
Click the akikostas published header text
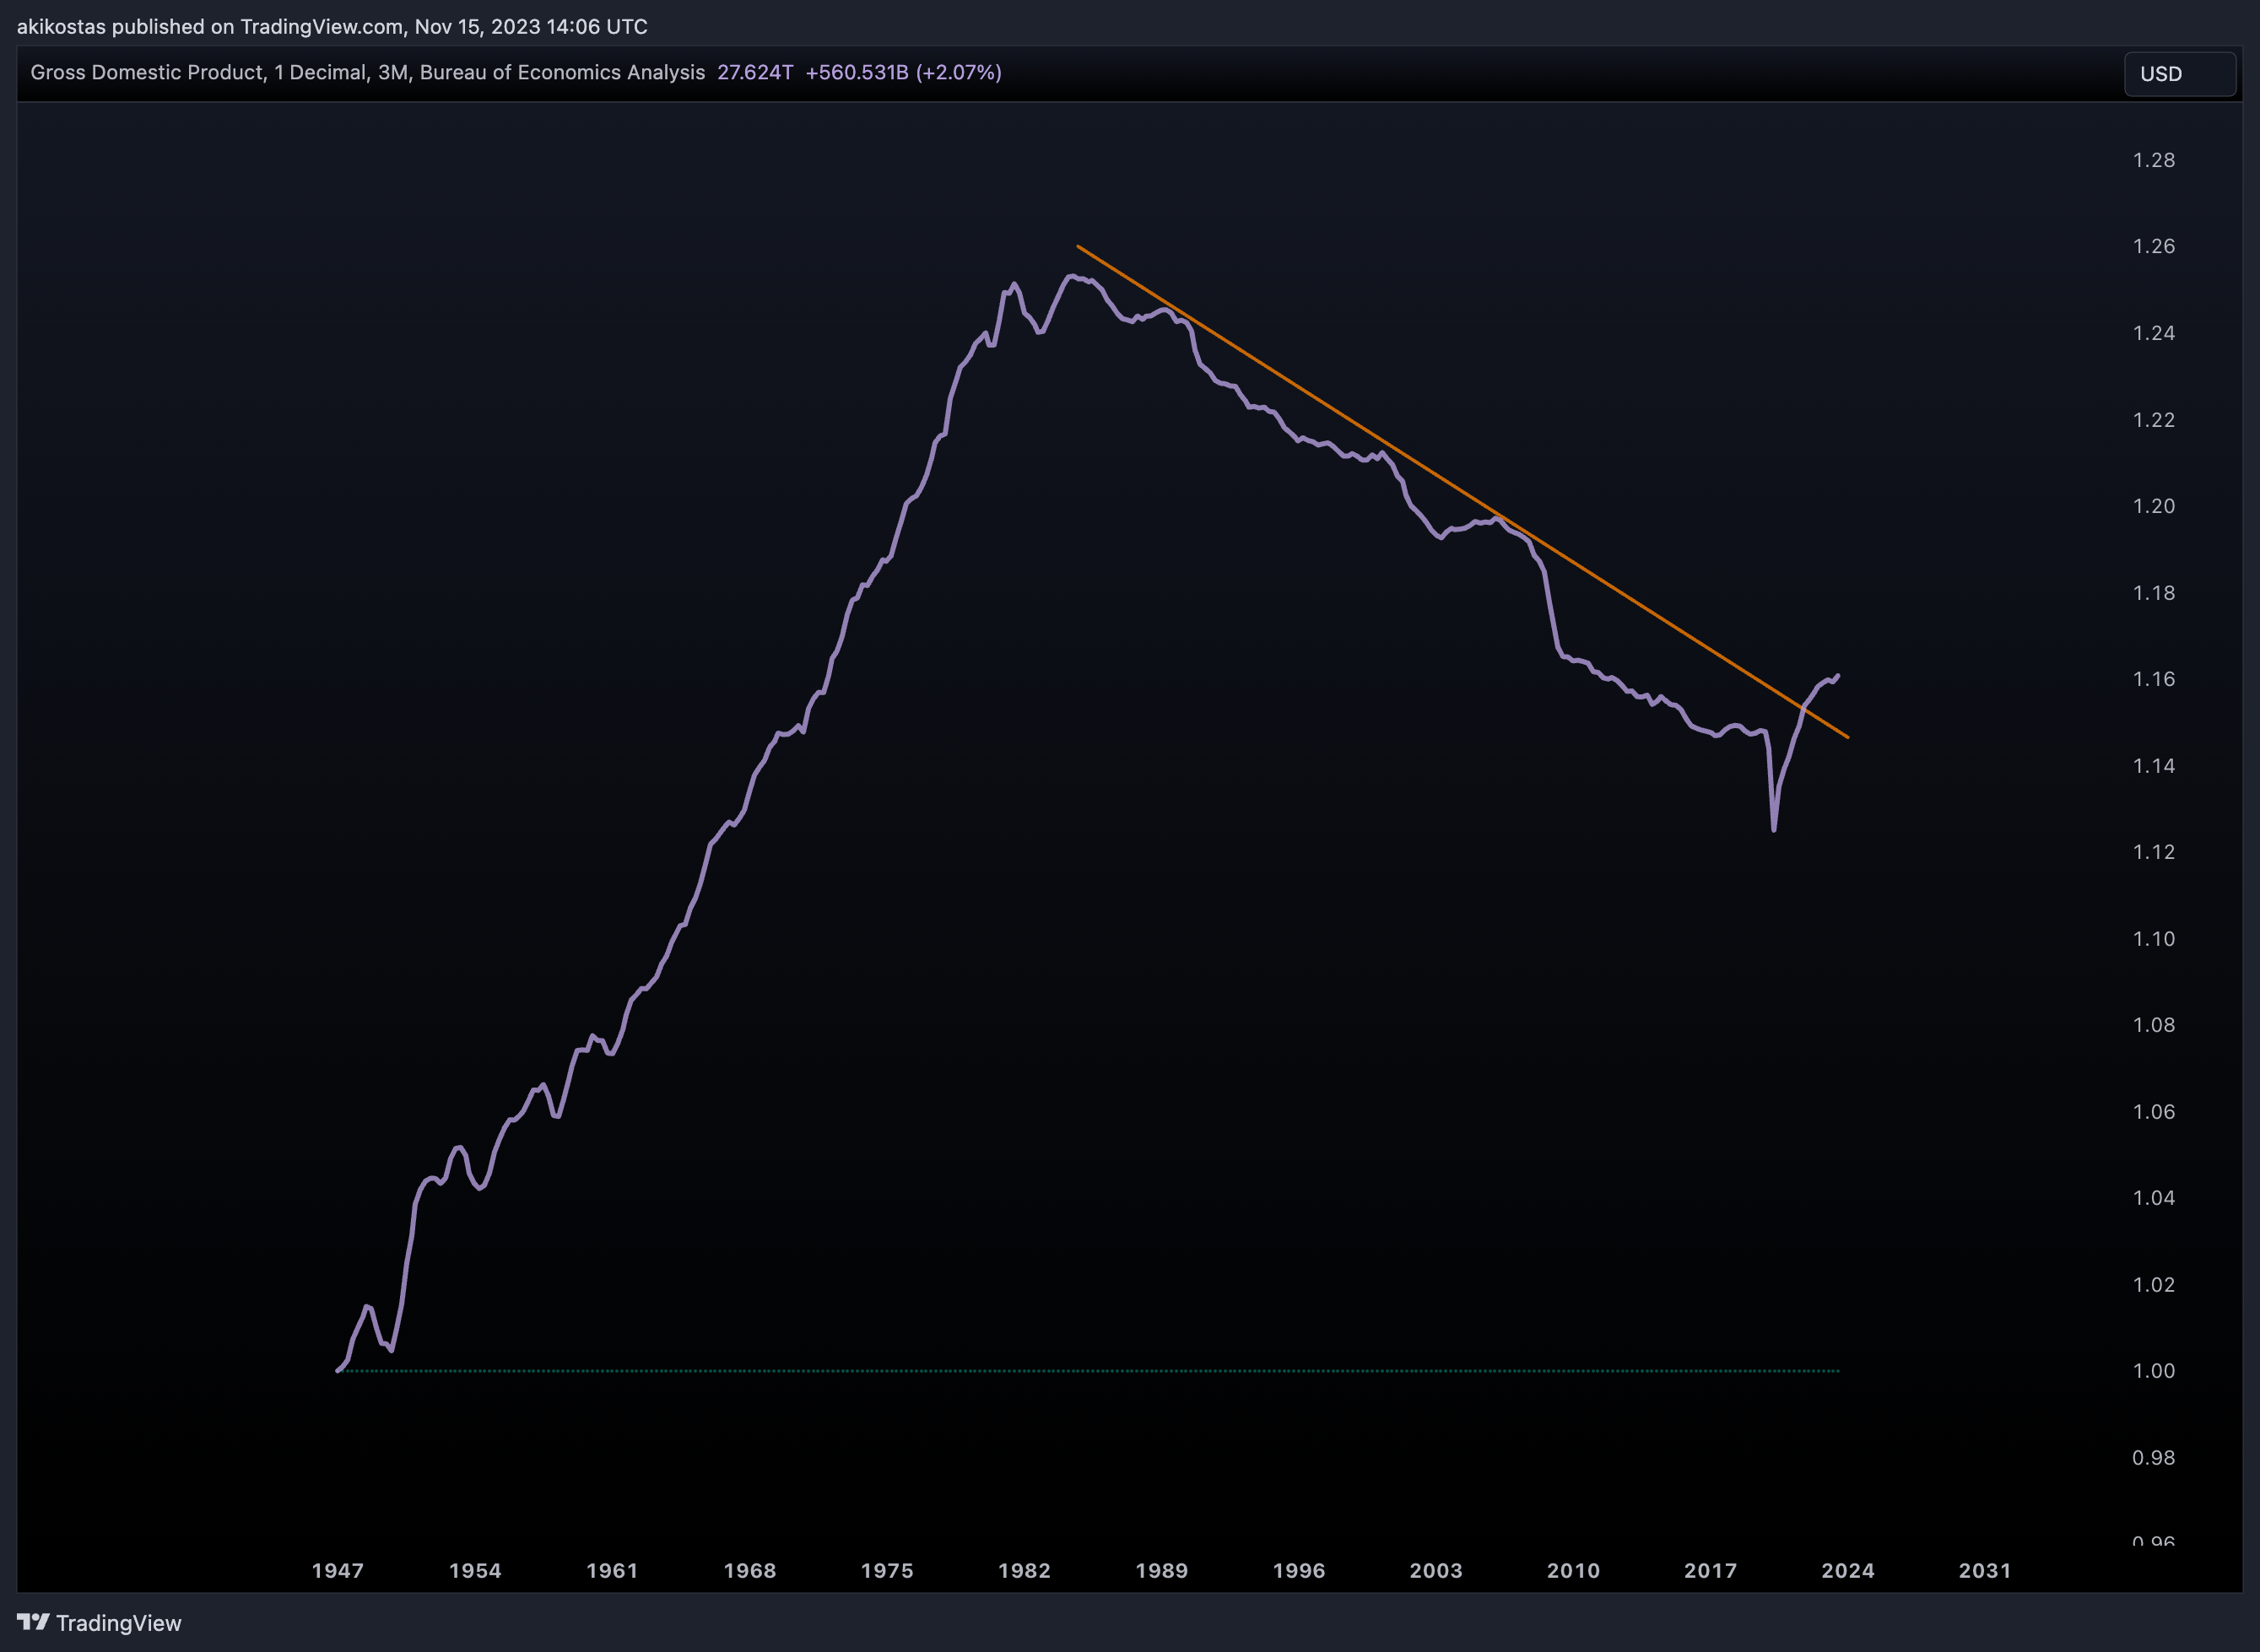[332, 26]
